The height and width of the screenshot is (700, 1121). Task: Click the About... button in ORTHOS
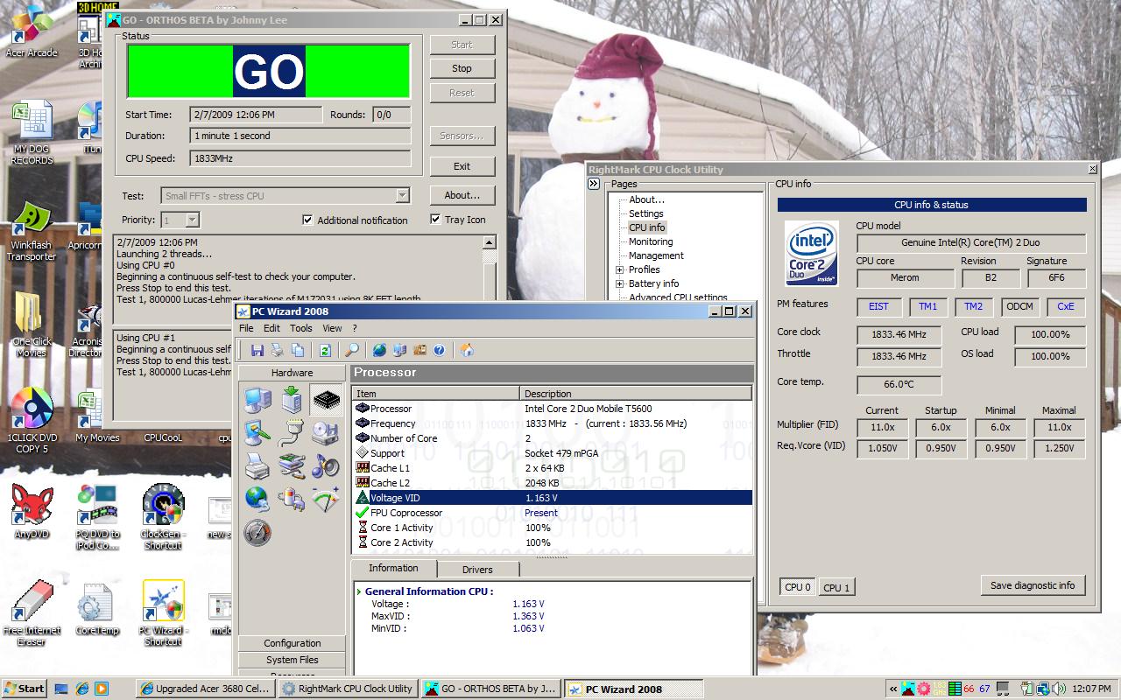click(462, 195)
